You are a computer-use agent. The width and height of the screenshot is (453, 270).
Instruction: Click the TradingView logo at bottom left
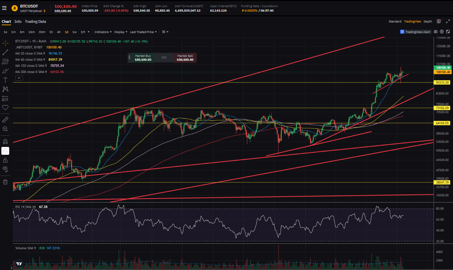pyautogui.click(x=19, y=264)
